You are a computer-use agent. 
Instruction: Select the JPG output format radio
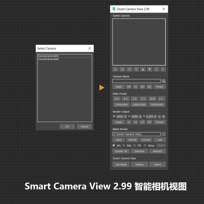pos(114,145)
